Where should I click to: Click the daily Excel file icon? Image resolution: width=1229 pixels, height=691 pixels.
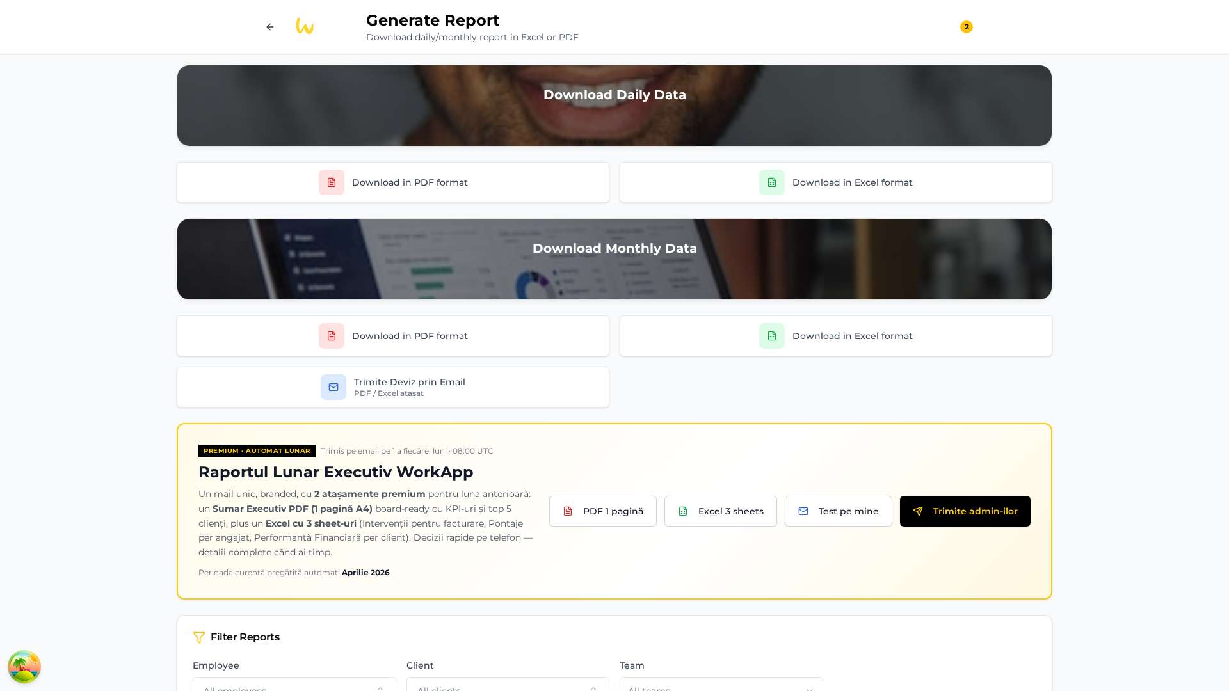click(x=772, y=182)
